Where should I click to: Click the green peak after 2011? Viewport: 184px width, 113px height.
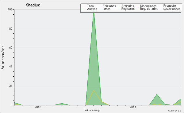pos(157,94)
